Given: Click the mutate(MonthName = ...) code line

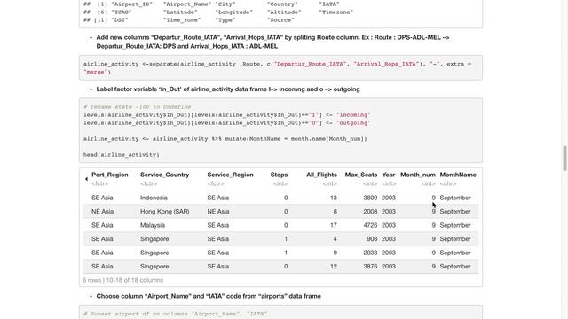Looking at the screenshot, I should [x=225, y=139].
